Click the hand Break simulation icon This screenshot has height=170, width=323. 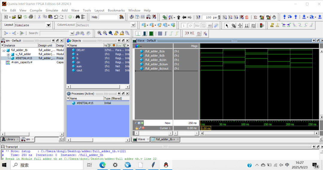274,17
